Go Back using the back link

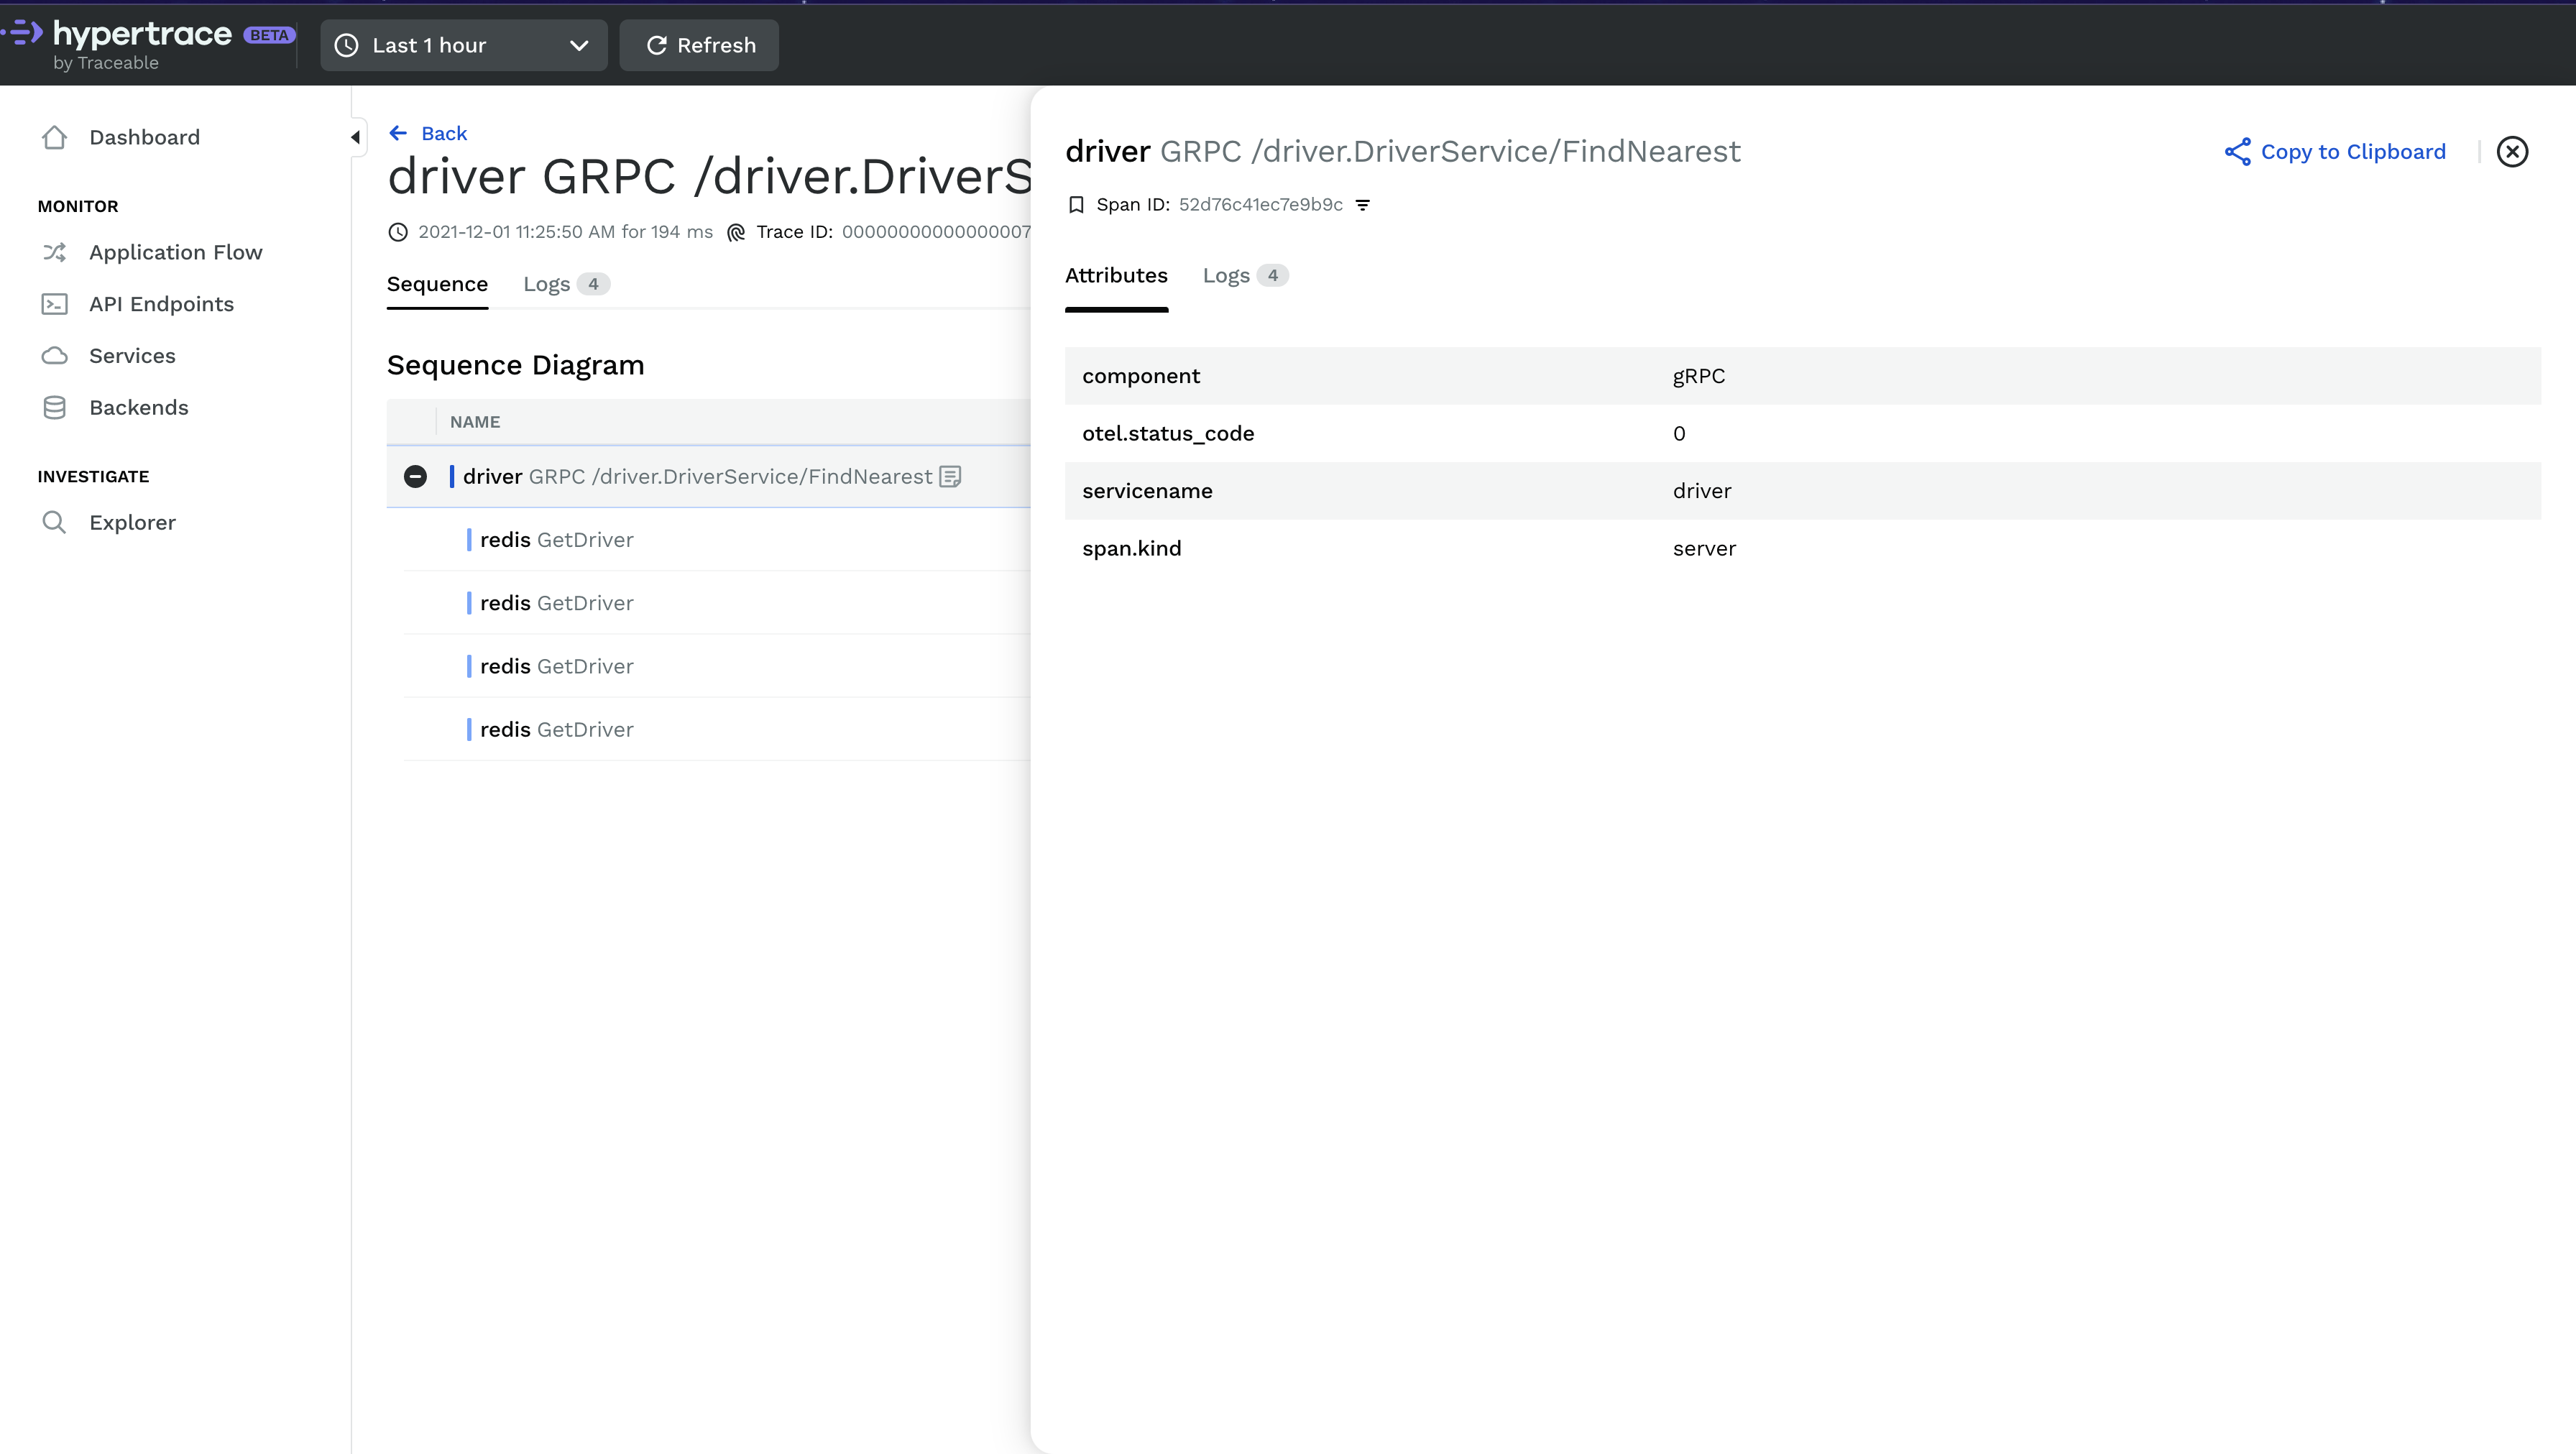coord(428,133)
